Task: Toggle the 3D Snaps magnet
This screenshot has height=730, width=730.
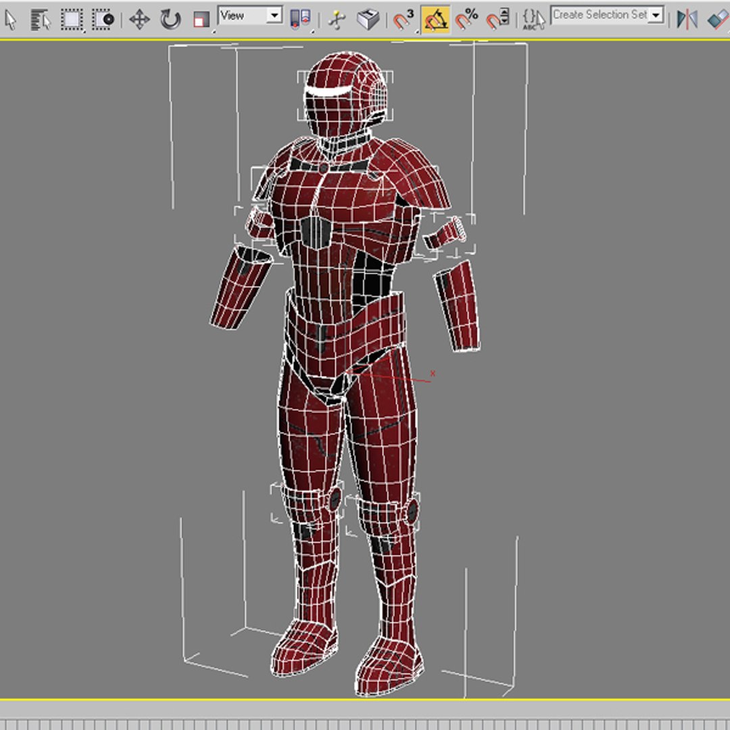Action: pyautogui.click(x=403, y=20)
